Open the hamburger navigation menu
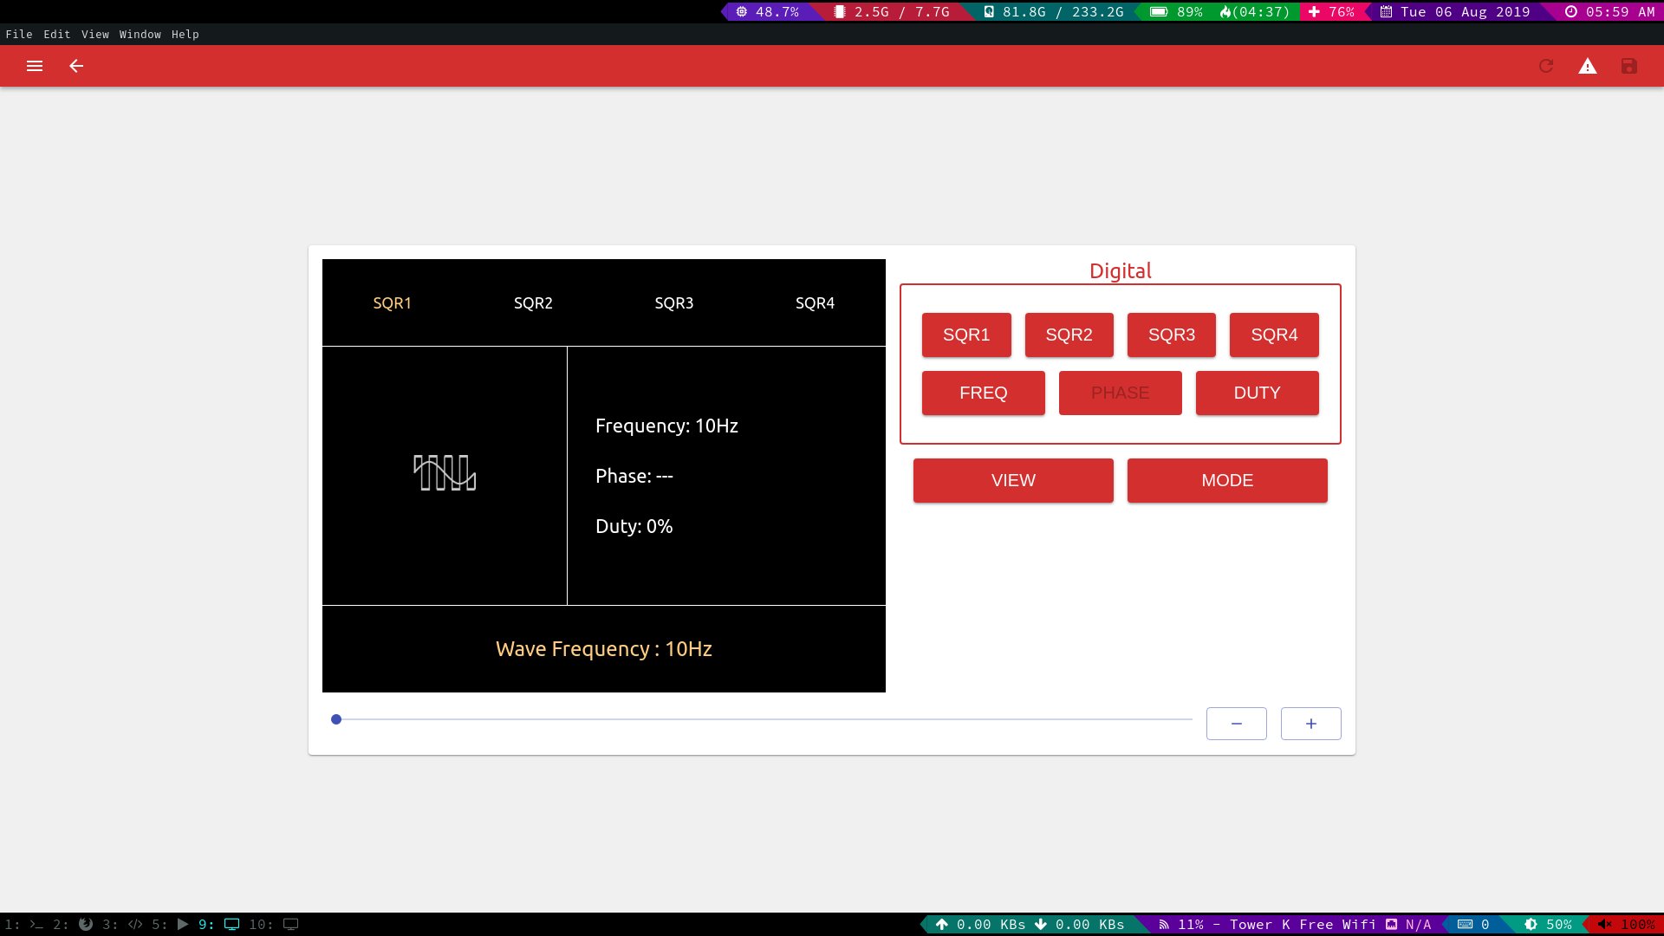Viewport: 1664px width, 936px height. (x=35, y=66)
